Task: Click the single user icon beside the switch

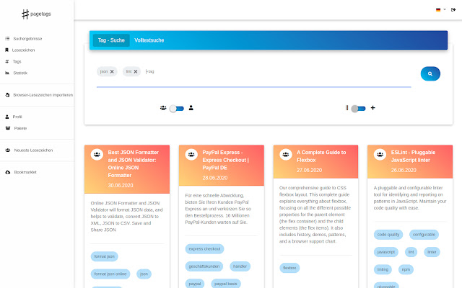Action: coord(191,108)
